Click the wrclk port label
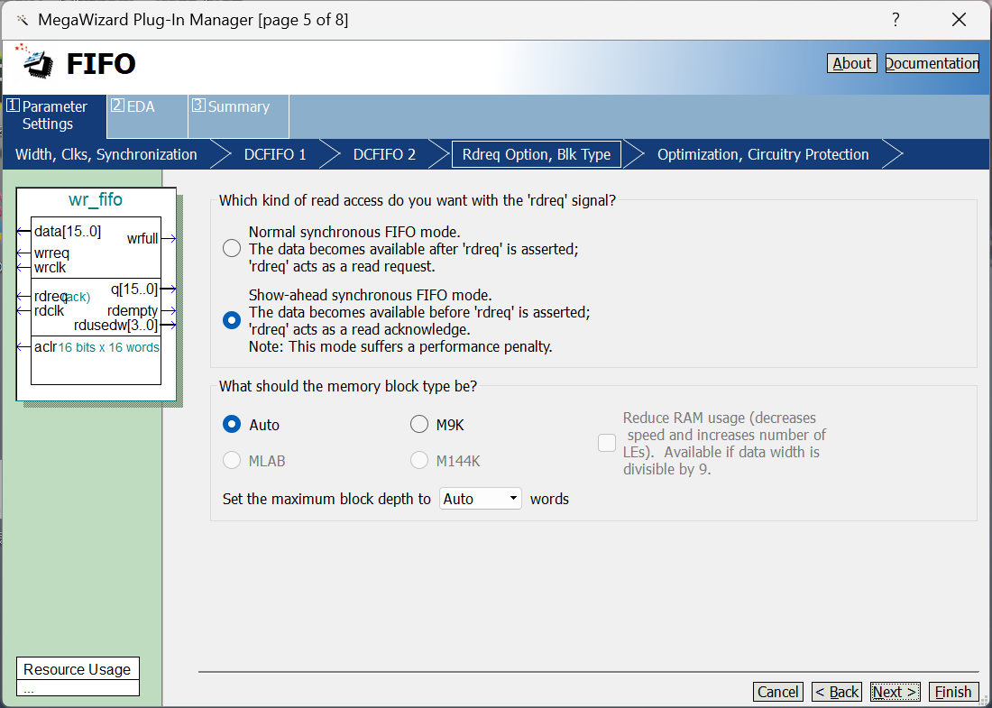Screen dimensions: 992x708 click(50, 268)
